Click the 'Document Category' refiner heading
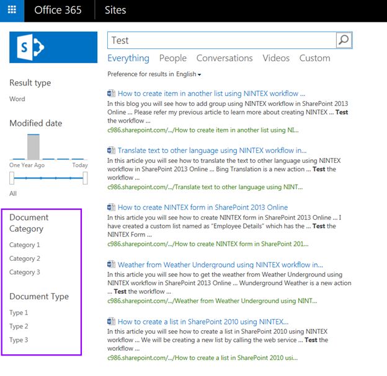The height and width of the screenshot is (376, 387). 29,223
